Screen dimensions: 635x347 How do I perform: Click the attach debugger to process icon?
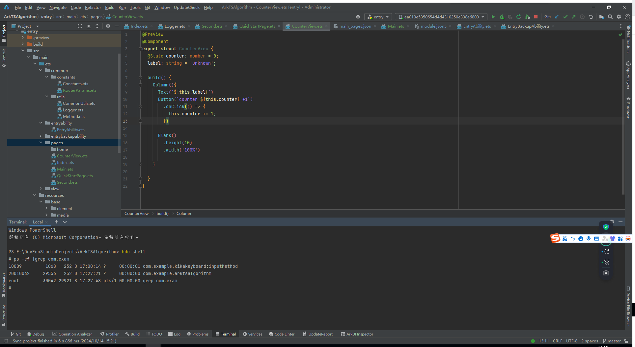click(527, 17)
